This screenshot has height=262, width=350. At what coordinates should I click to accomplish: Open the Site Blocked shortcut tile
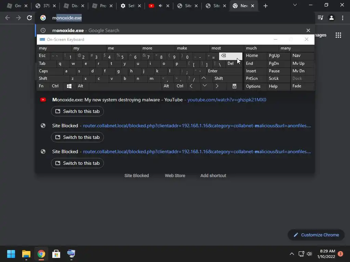(137, 176)
